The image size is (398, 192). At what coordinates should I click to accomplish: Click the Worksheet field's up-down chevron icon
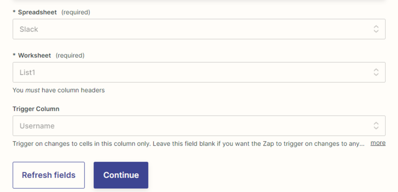[376, 72]
